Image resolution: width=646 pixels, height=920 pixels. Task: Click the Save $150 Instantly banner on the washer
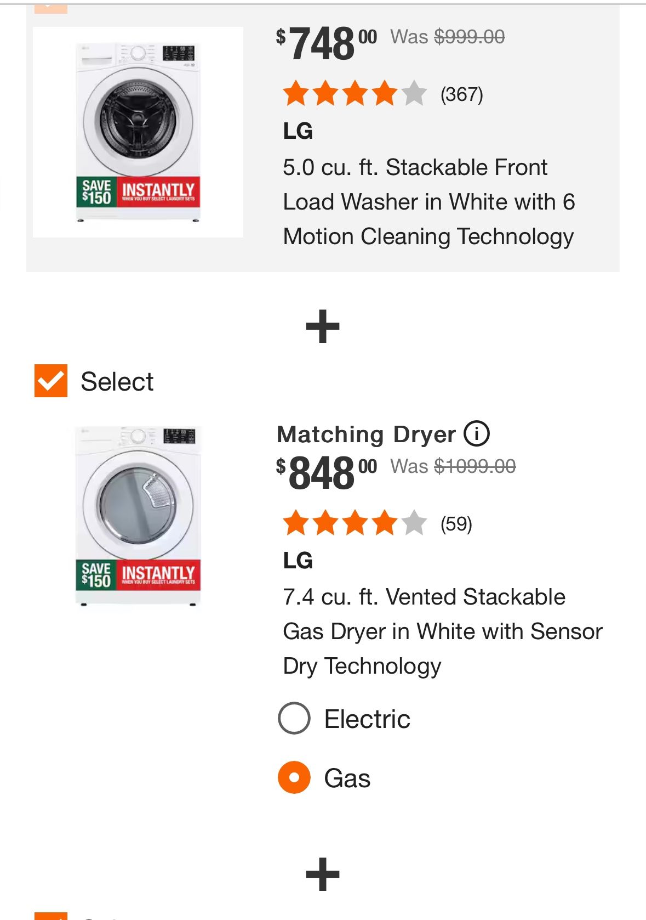pyautogui.click(x=139, y=193)
